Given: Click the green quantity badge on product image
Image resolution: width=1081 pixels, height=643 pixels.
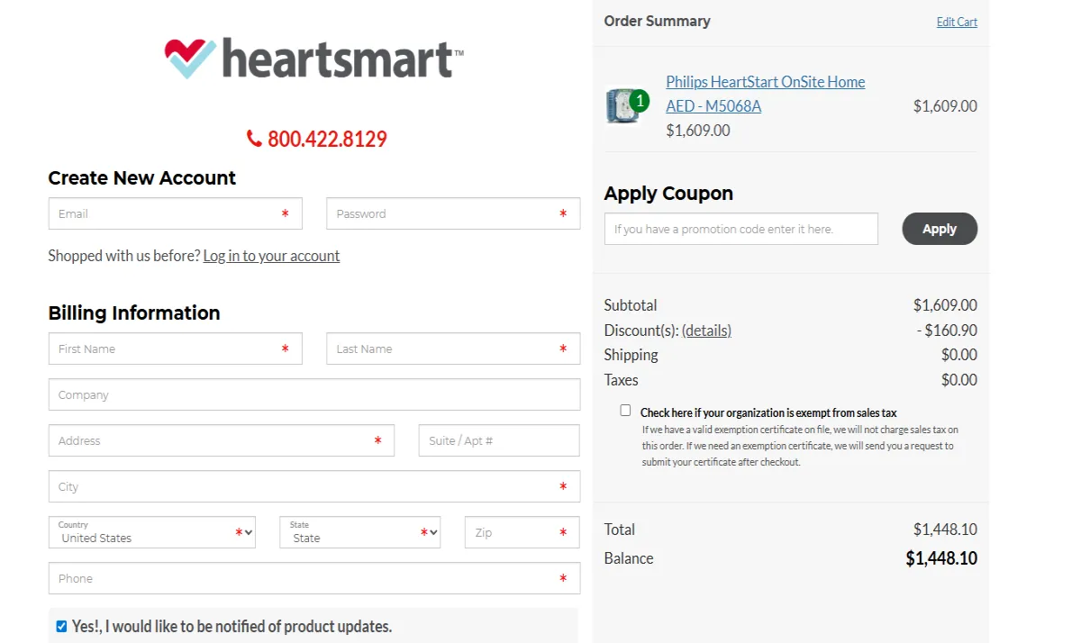Looking at the screenshot, I should (640, 101).
